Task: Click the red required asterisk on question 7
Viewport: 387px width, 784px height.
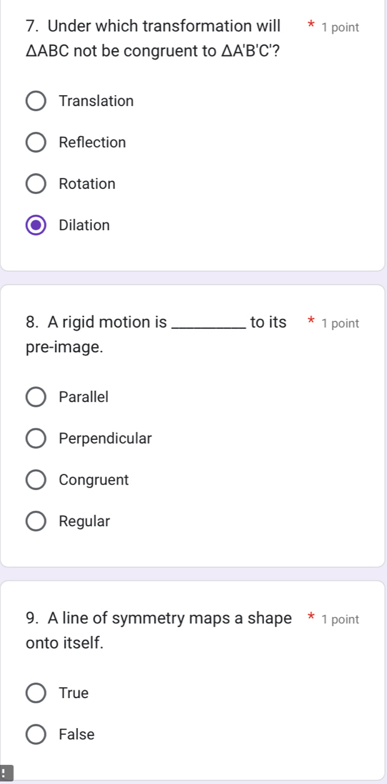Action: click(x=311, y=27)
